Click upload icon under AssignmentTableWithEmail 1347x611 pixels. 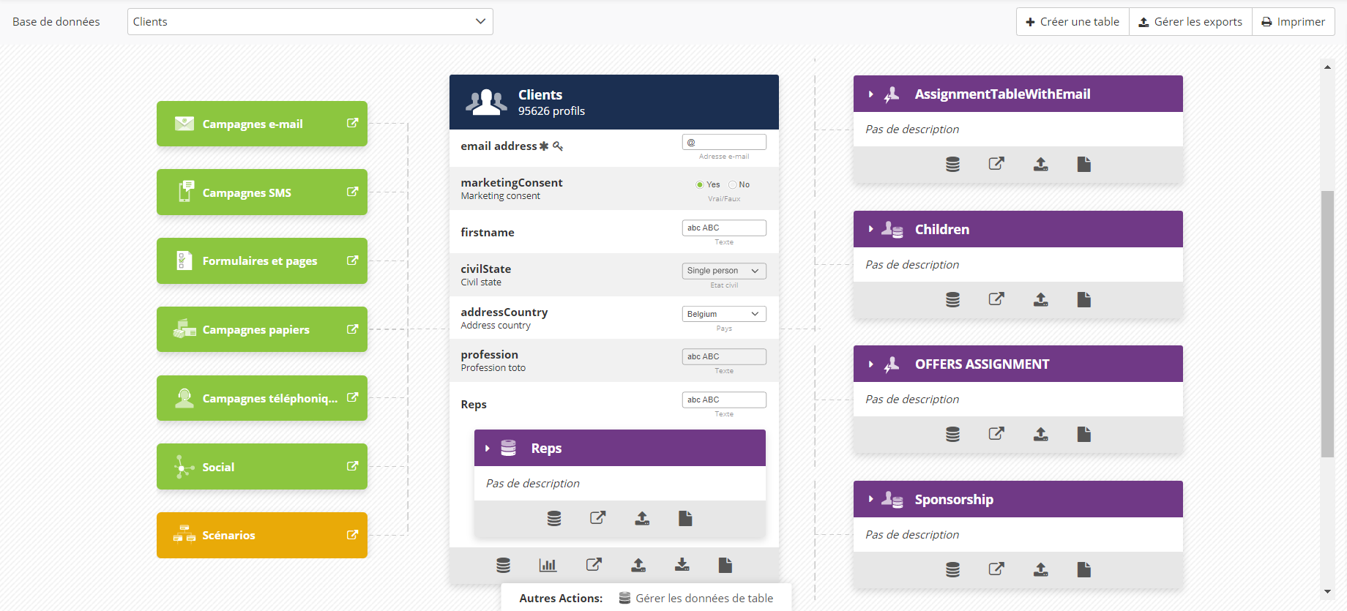(1040, 165)
